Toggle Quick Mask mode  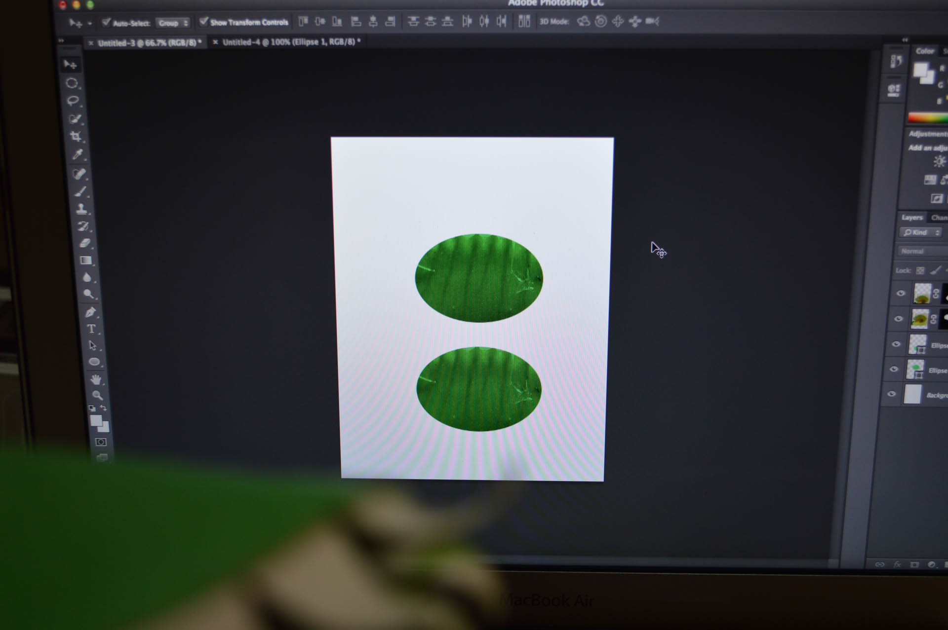101,442
